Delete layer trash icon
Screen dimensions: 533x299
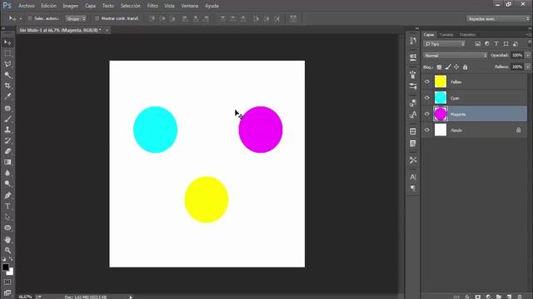pyautogui.click(x=520, y=297)
